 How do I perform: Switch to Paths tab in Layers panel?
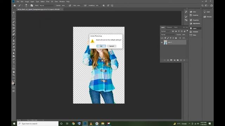coord(176,27)
